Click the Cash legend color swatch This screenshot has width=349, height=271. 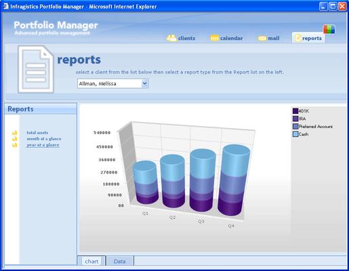[295, 134]
